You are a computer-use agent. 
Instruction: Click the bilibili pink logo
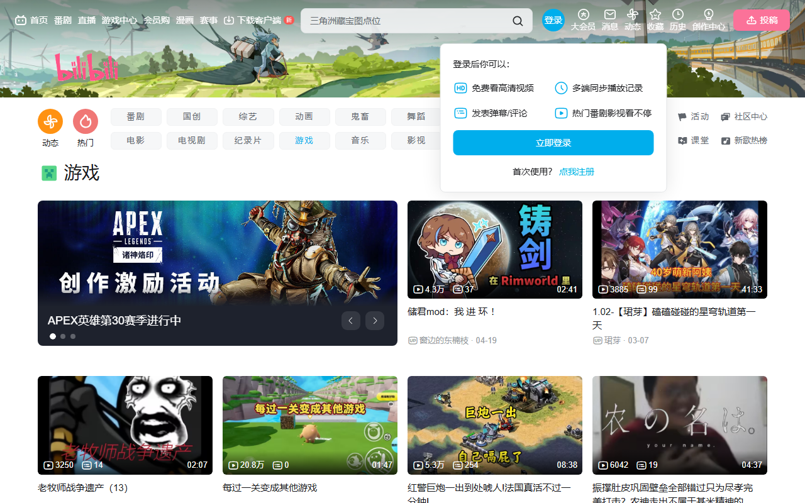87,67
